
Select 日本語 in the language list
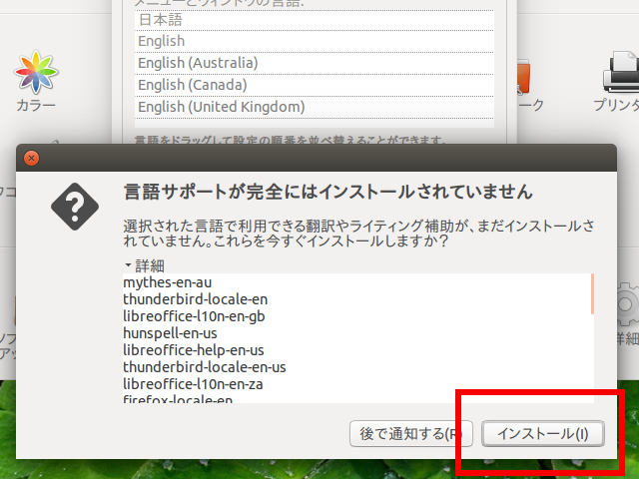coord(314,20)
